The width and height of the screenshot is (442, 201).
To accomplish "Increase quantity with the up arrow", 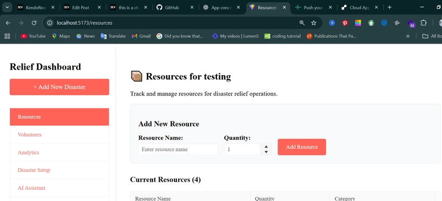I will pyautogui.click(x=266, y=146).
